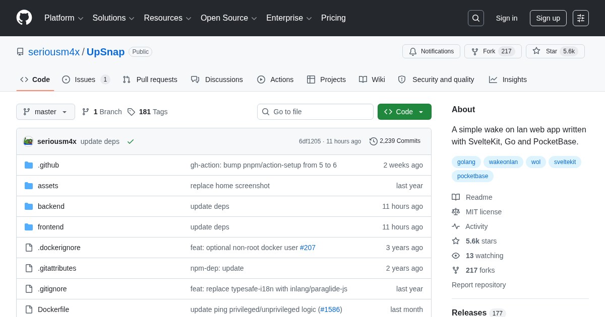This screenshot has height=317, width=605.
Task: Click the green commit status checkmark
Action: [131, 141]
